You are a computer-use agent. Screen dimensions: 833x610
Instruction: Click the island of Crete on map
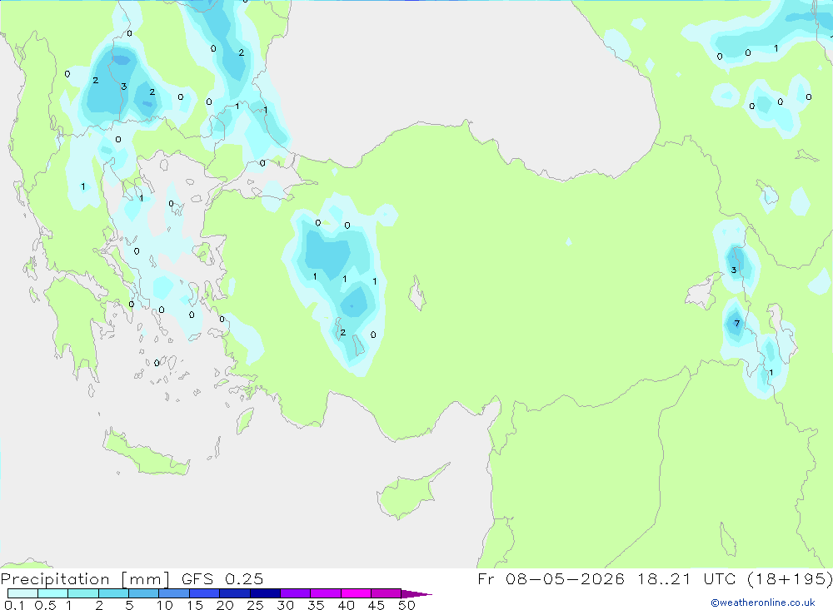[x=146, y=453]
